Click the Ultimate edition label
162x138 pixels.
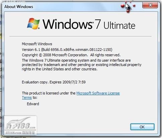coord(119,25)
